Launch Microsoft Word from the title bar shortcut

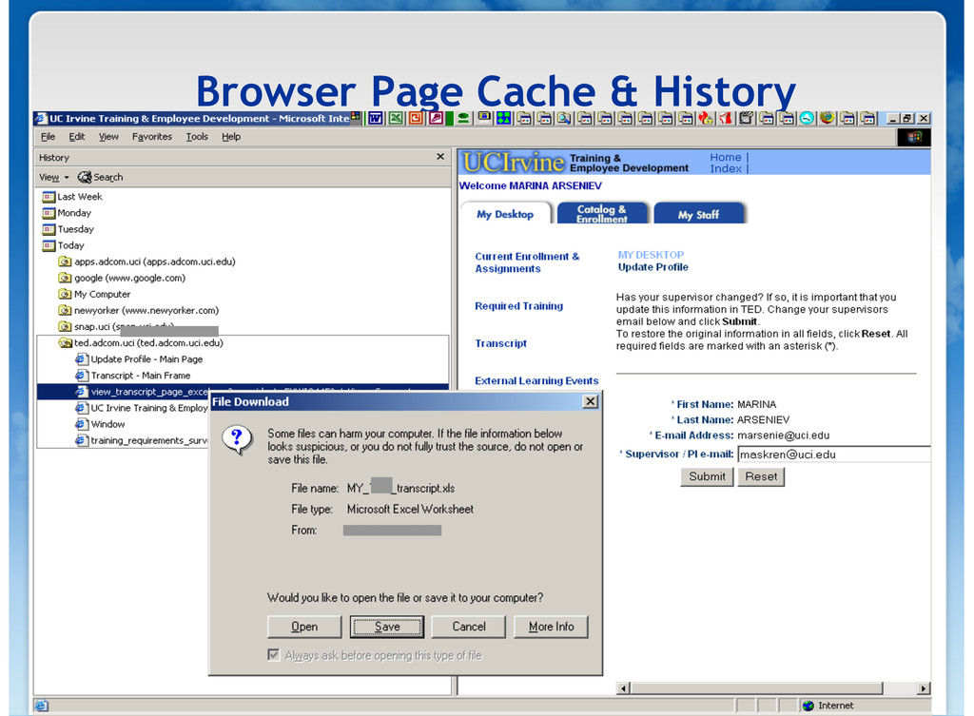coord(375,118)
